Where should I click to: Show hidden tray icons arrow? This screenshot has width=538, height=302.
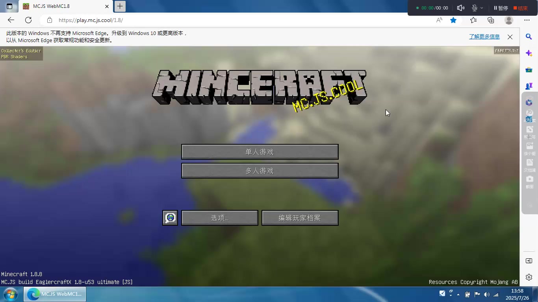[x=458, y=294]
